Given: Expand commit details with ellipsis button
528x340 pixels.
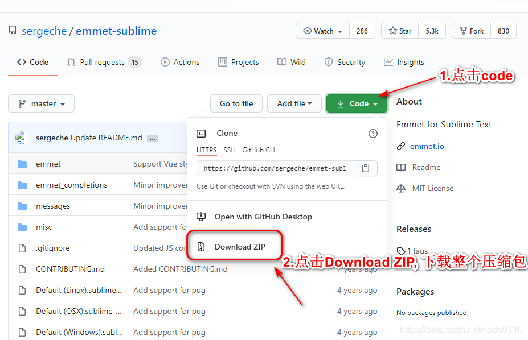Looking at the screenshot, I should pos(153,138).
